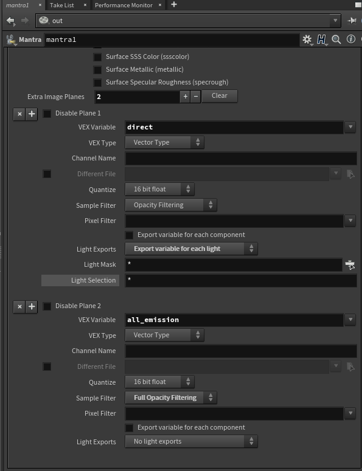The width and height of the screenshot is (362, 471).
Task: Toggle Plane 1 Export variable for each component
Action: pyautogui.click(x=129, y=235)
